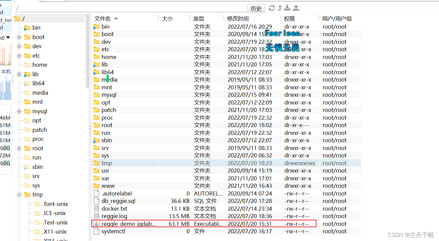Click the 63.1 MB size cell
Viewport: 439px width, 241px height.
coord(179,224)
